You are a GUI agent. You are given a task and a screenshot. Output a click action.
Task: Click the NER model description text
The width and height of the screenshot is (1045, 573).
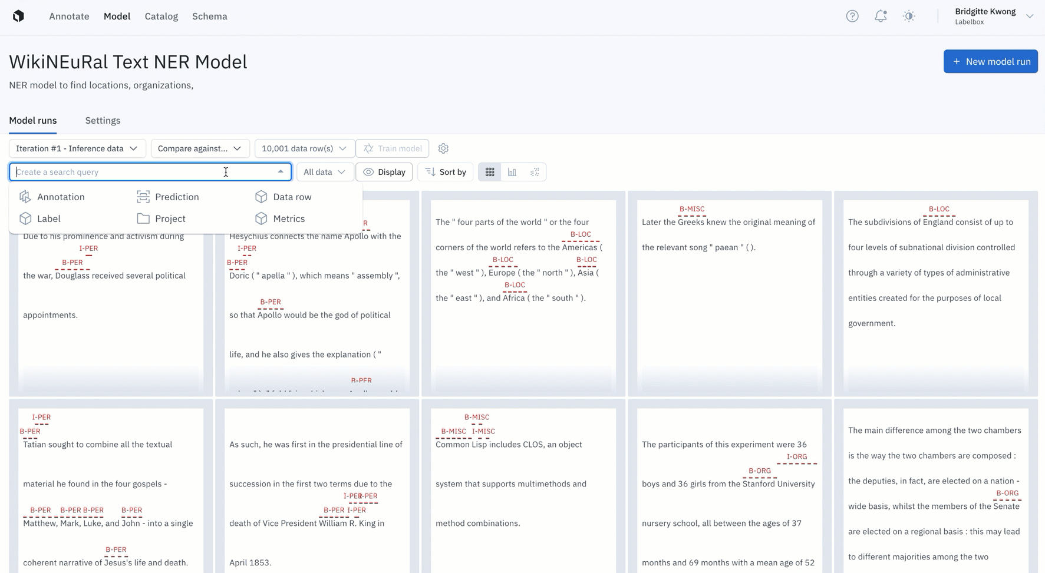click(x=101, y=85)
